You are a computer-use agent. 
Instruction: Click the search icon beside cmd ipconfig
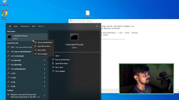pyautogui.click(x=8, y=64)
